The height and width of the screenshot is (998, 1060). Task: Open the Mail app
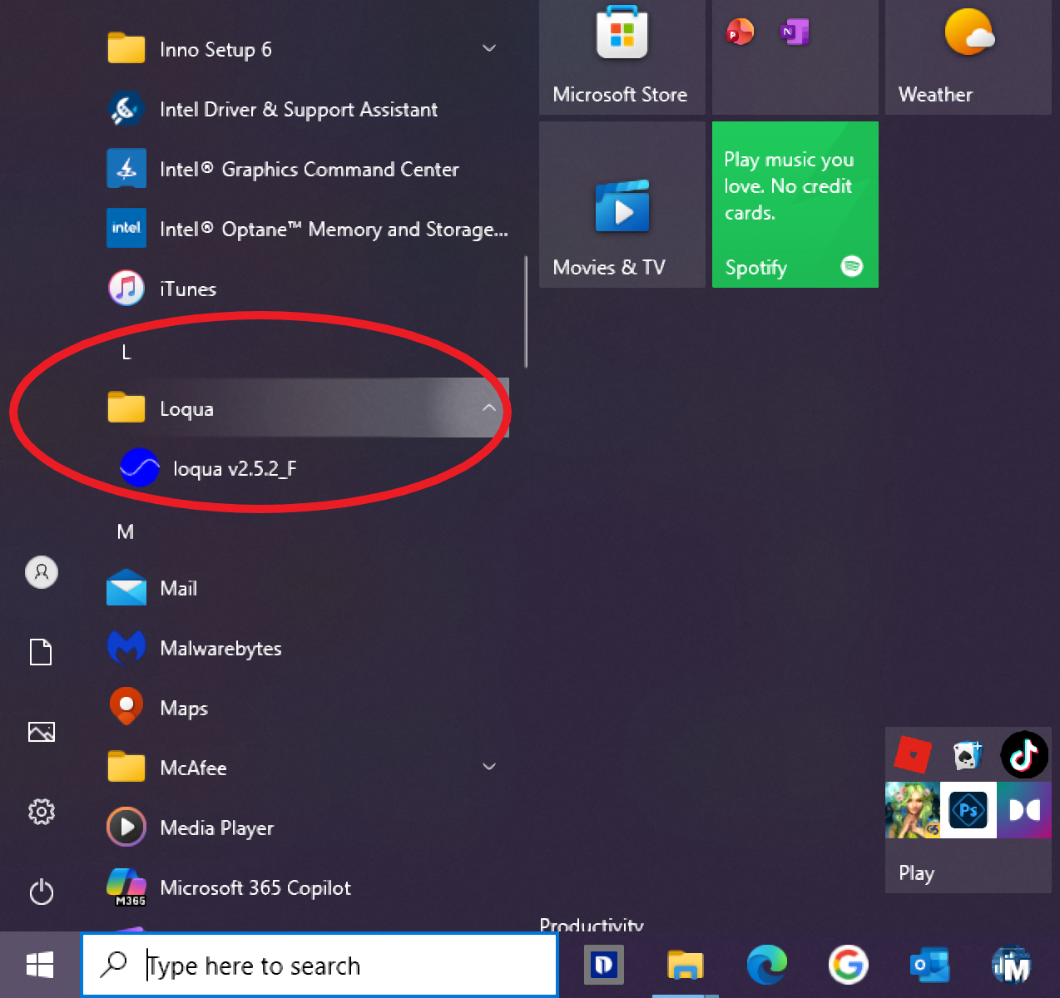(306, 588)
